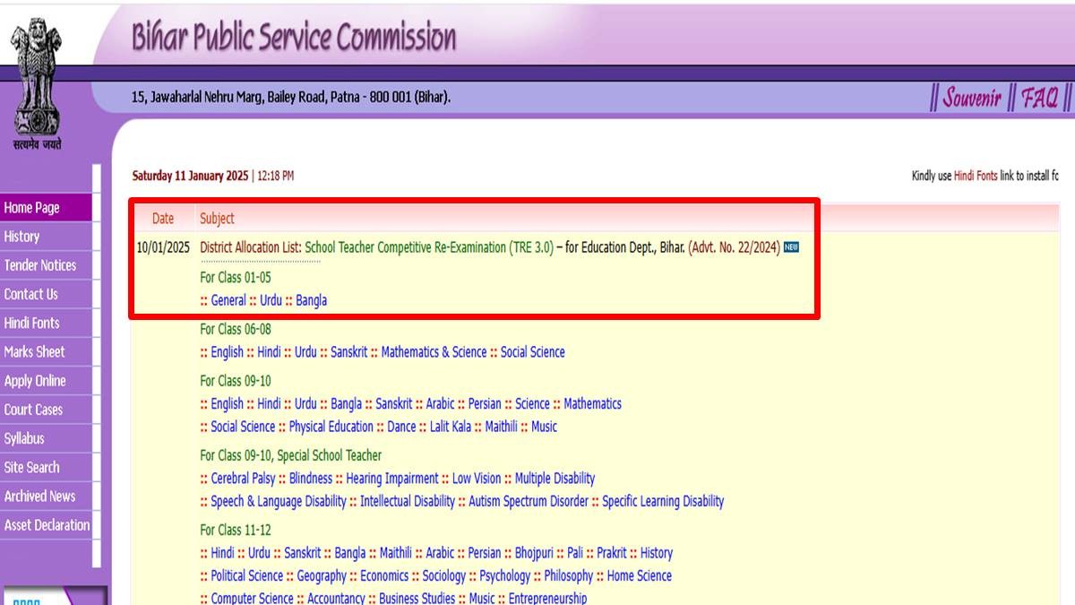Open Political Science list for Class 11-12
This screenshot has height=605, width=1075.
[246, 575]
